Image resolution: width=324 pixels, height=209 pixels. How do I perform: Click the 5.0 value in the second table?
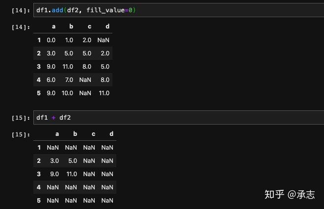[73, 160]
